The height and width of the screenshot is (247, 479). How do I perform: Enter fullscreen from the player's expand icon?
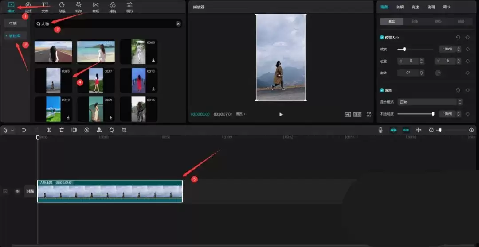pos(369,114)
